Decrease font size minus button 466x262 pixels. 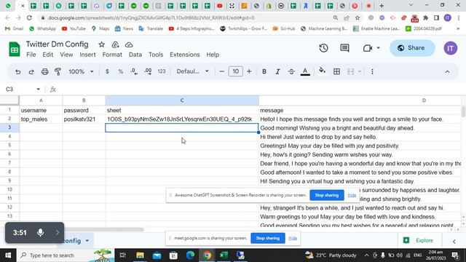221,71
